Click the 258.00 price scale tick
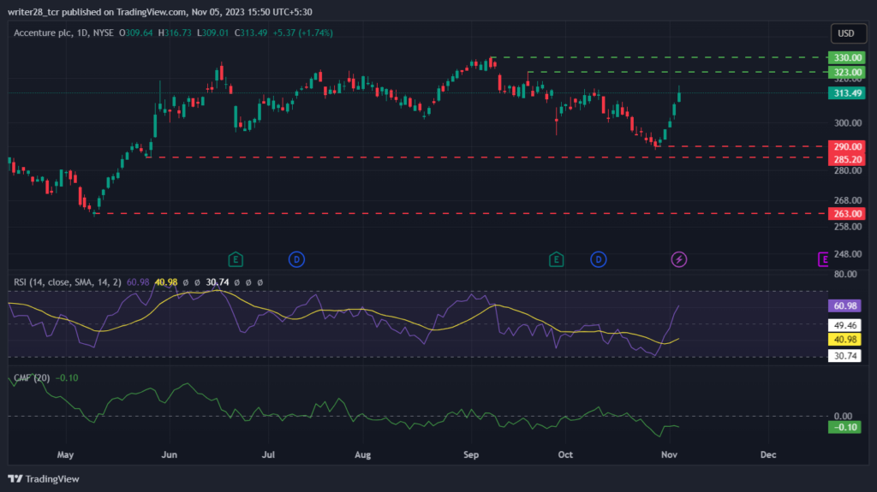This screenshot has width=877, height=492. tap(848, 227)
